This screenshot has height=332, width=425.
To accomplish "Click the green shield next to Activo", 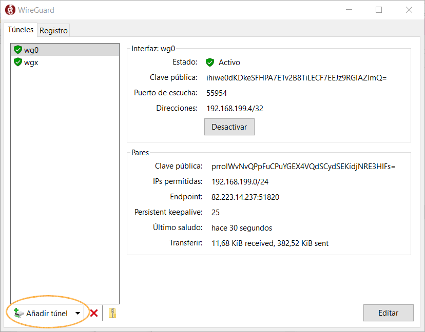I will point(209,63).
